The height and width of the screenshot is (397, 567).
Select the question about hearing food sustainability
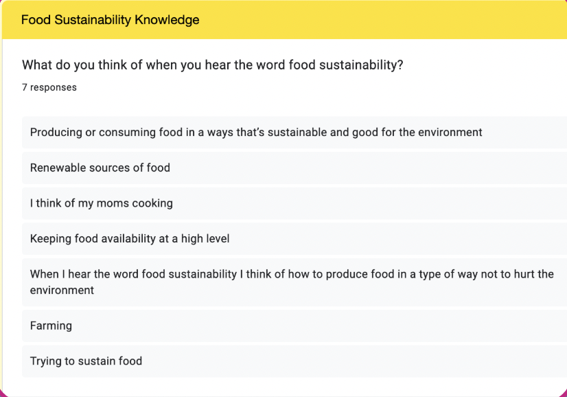coord(213,65)
